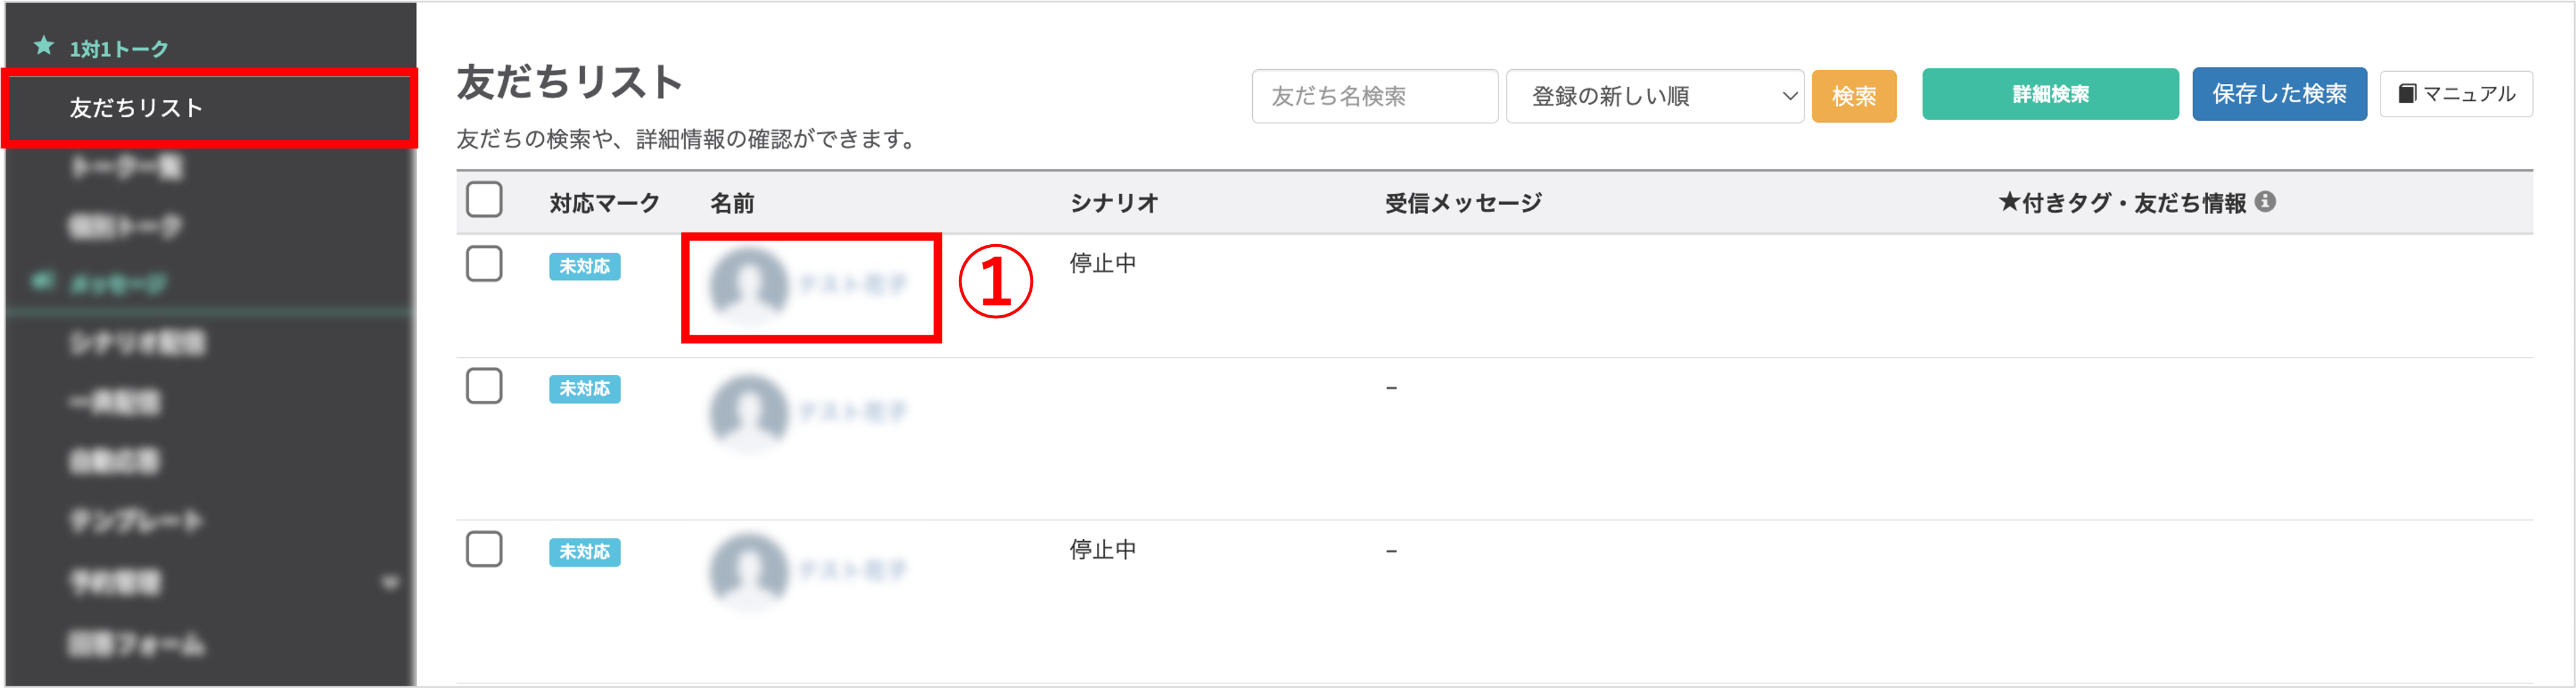The width and height of the screenshot is (2576, 690).
Task: Click the 未対応 badge in the first row
Action: point(584,267)
